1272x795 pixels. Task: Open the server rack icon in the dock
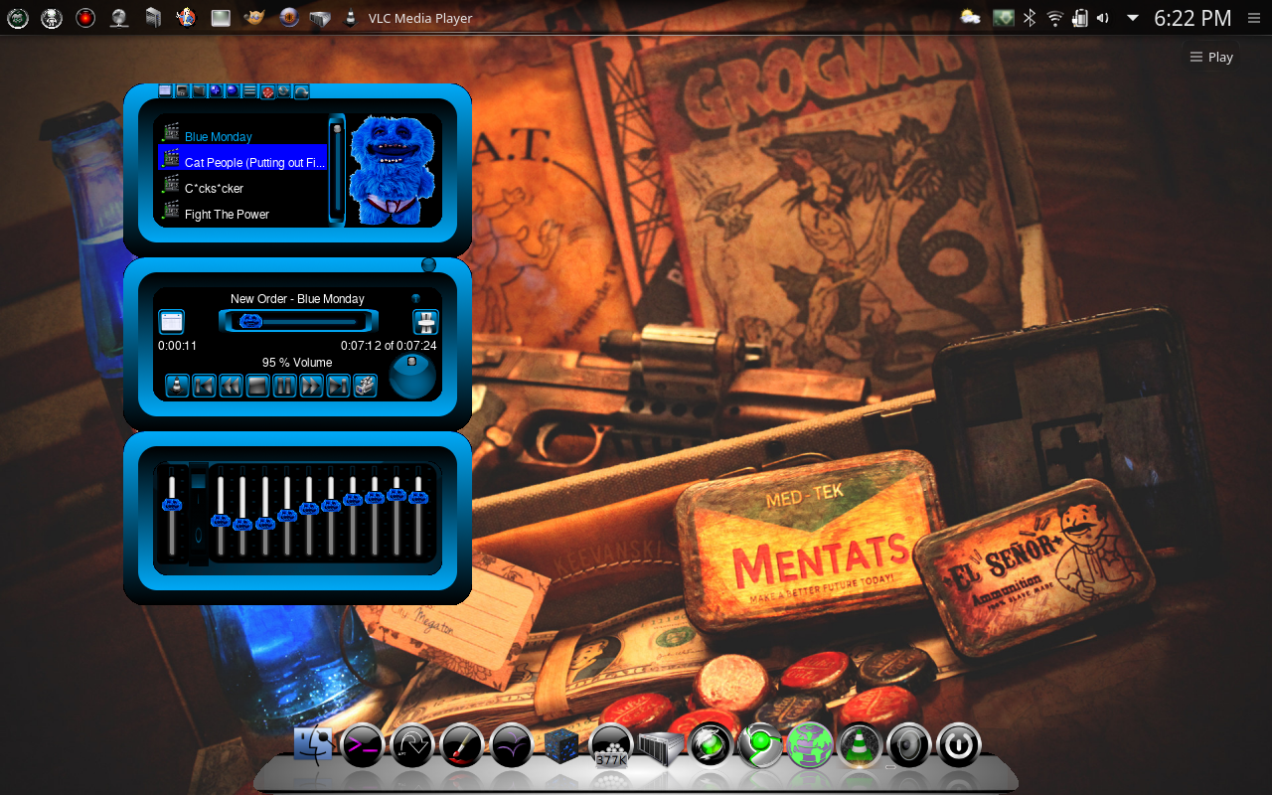point(661,748)
